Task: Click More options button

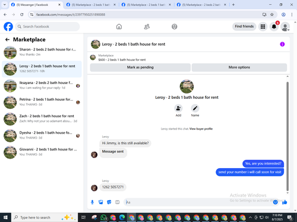Action: pyautogui.click(x=239, y=67)
